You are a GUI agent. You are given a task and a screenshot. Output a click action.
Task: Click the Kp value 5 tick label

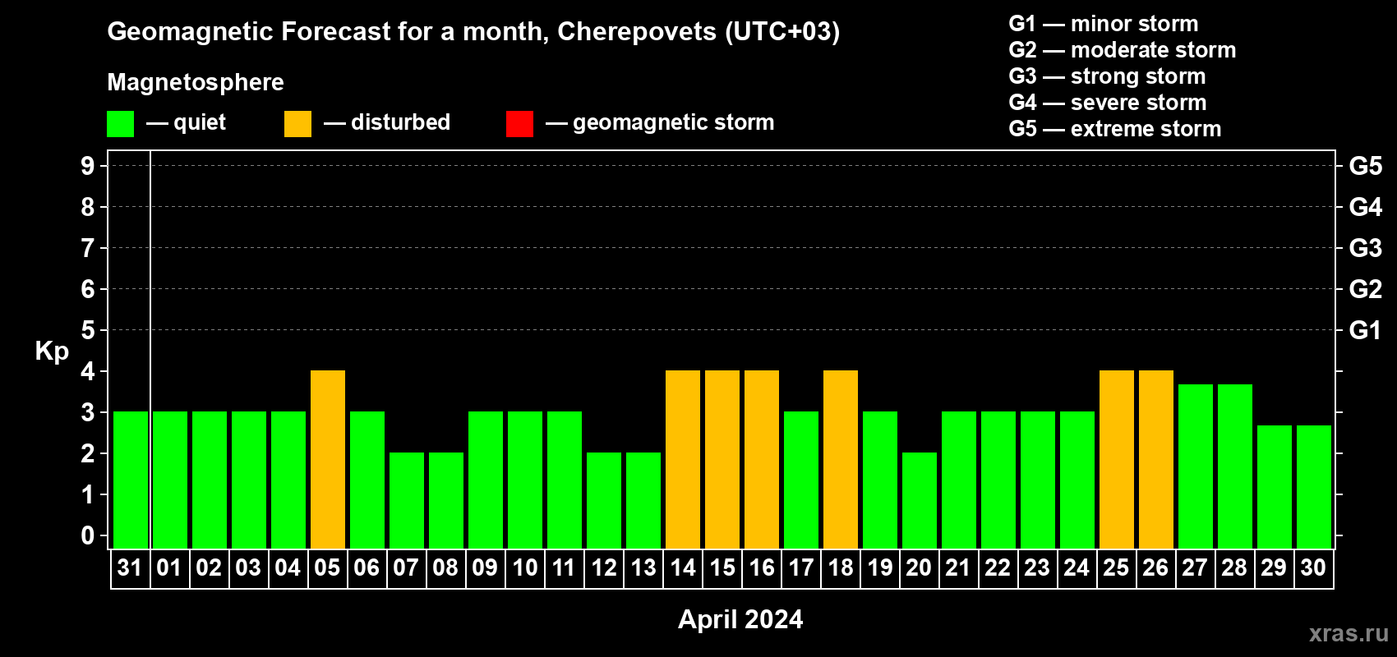pos(88,330)
